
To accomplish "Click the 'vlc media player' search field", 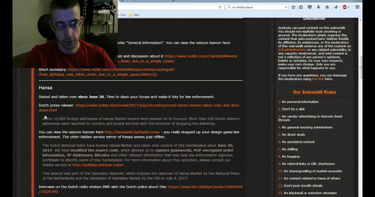I will [x=257, y=7].
